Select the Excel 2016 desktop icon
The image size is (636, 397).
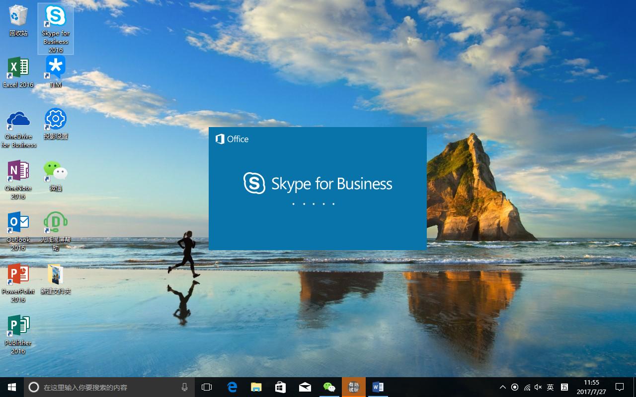click(x=18, y=68)
